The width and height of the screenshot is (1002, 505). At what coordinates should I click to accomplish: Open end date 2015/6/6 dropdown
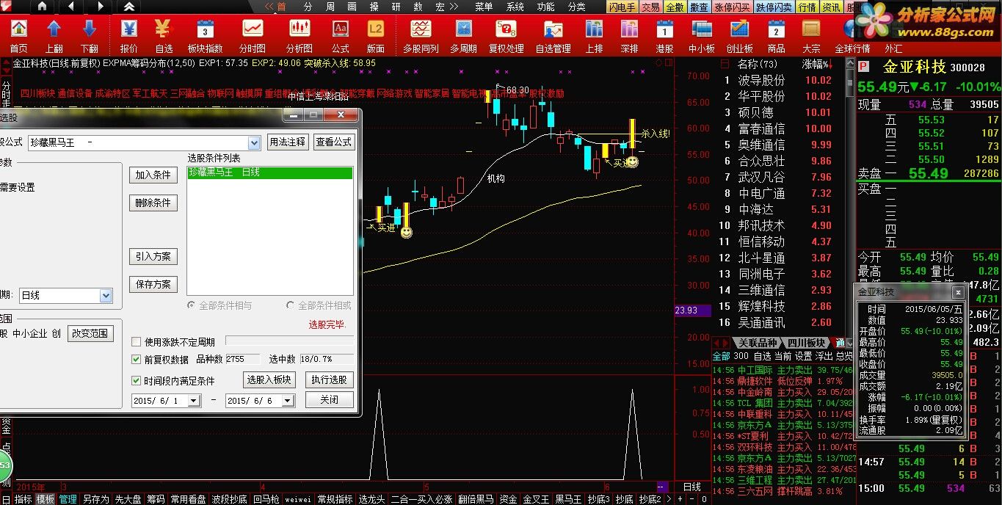[288, 401]
